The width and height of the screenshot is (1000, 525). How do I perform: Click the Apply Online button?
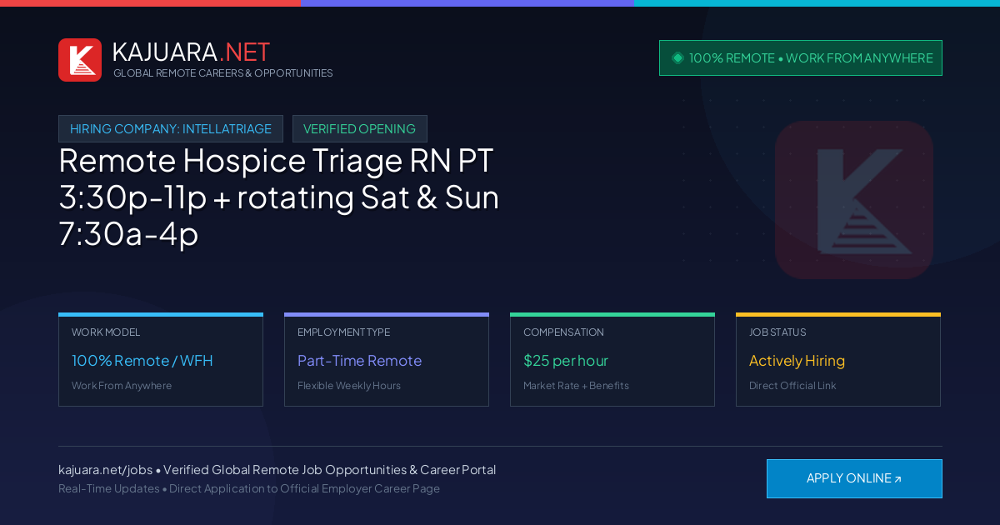click(x=854, y=478)
